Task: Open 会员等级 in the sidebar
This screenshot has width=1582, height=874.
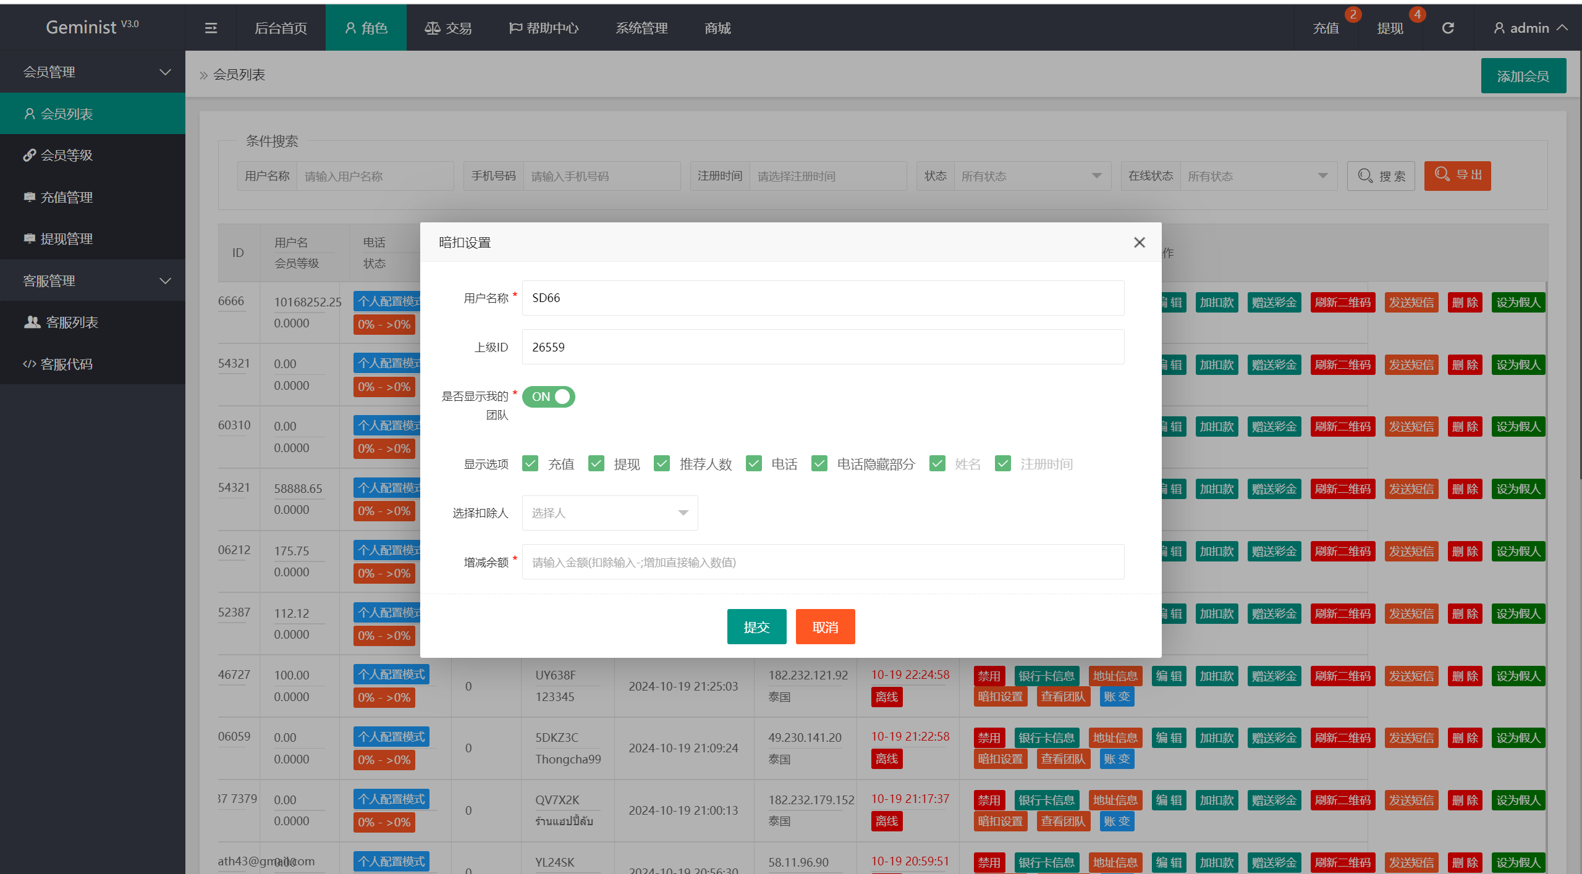Action: [66, 155]
